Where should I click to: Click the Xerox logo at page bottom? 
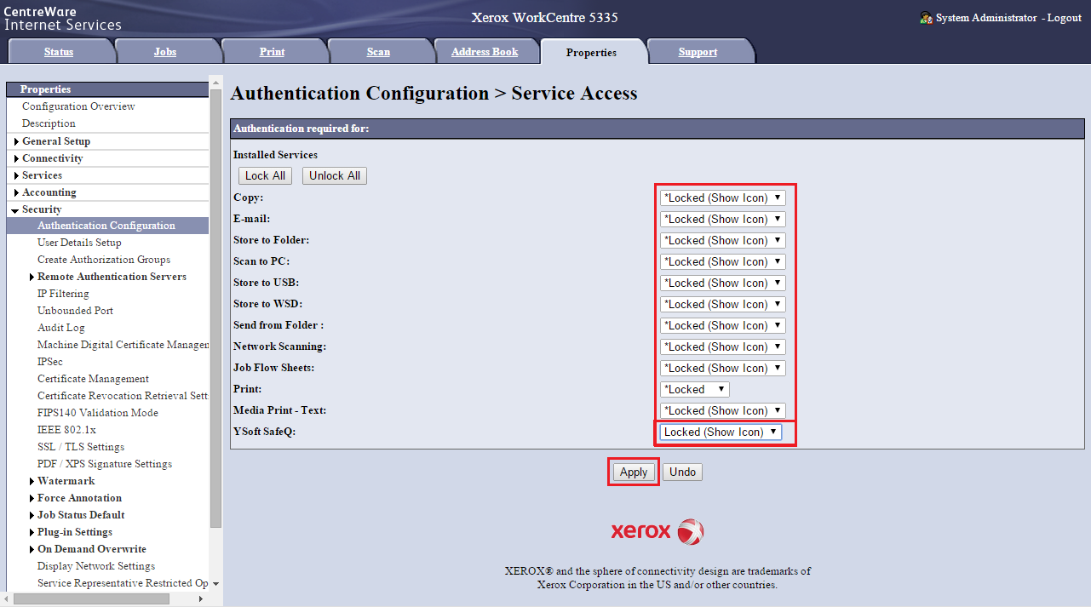click(657, 531)
